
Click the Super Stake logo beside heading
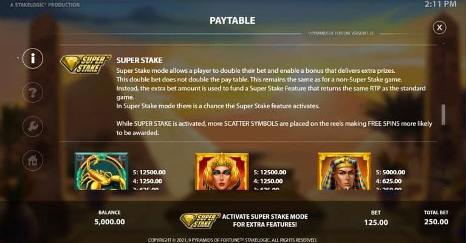point(86,64)
